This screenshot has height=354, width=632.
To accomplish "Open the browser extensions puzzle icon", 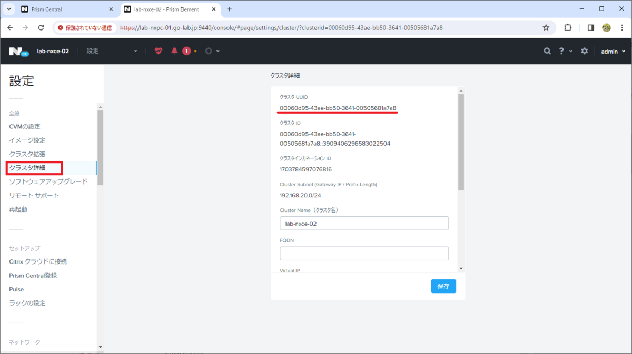I will (568, 28).
